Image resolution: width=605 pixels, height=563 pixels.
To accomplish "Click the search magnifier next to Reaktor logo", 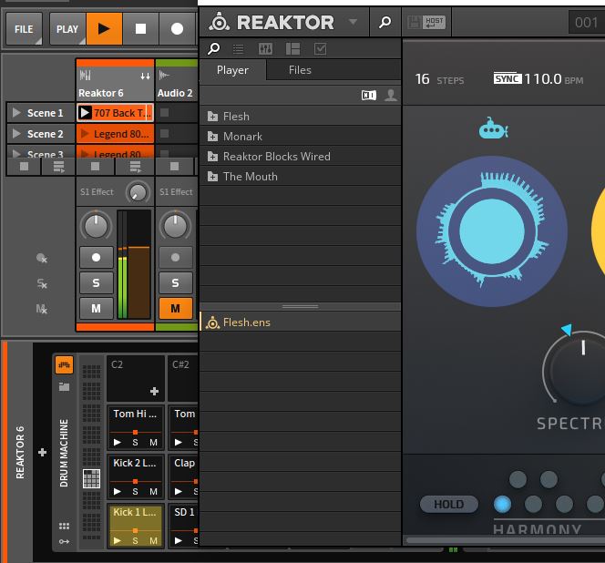I will click(385, 22).
